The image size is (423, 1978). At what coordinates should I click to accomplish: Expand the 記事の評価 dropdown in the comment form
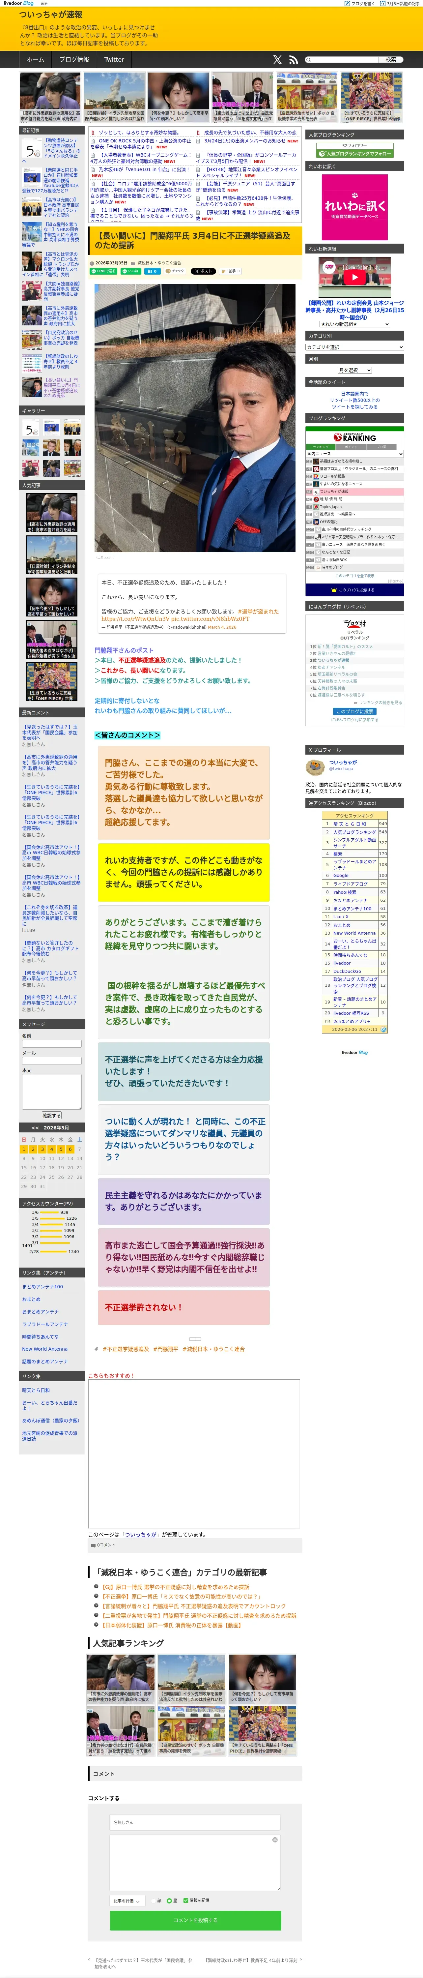coord(127,1901)
